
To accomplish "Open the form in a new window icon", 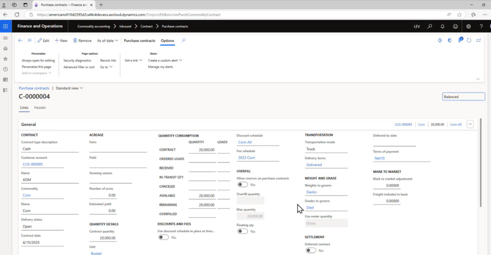I will pyautogui.click(x=479, y=40).
